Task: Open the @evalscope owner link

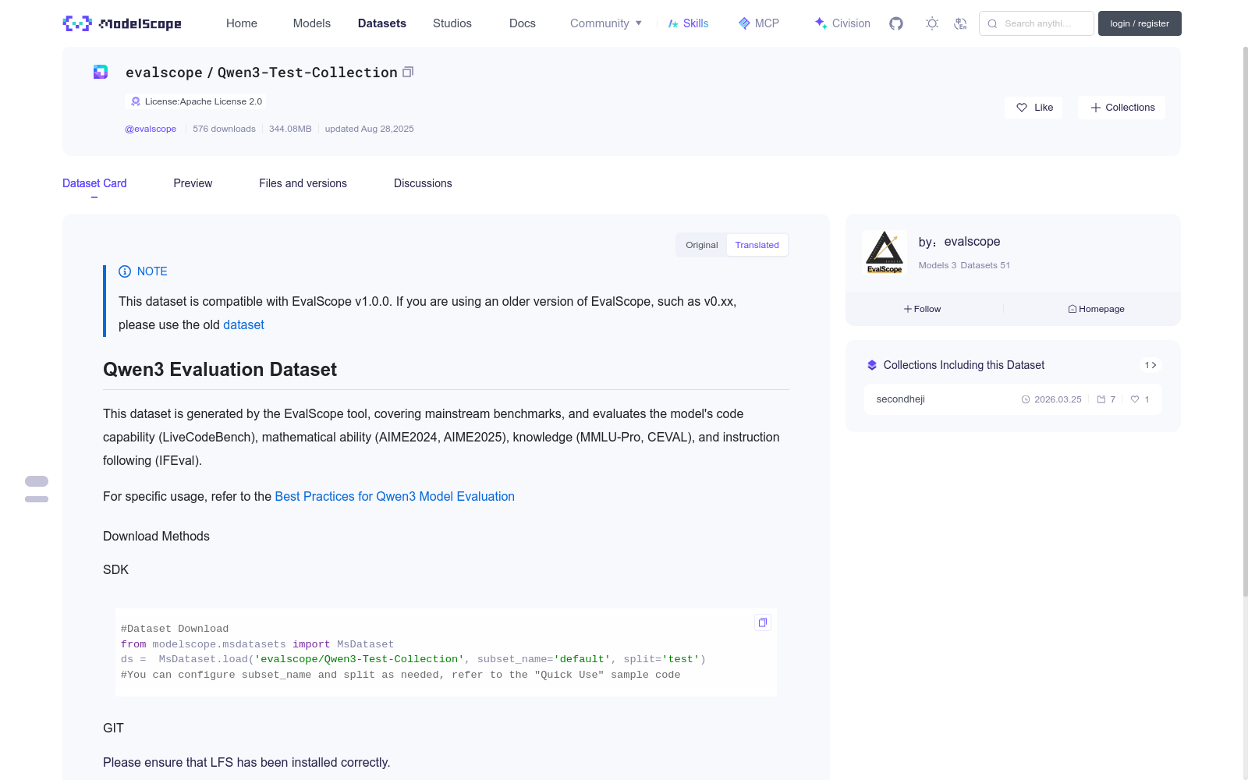Action: click(x=151, y=129)
